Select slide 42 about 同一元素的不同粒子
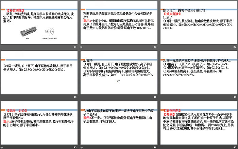Image resolution: width=238 pixels, height=149 pixels. point(198,72)
